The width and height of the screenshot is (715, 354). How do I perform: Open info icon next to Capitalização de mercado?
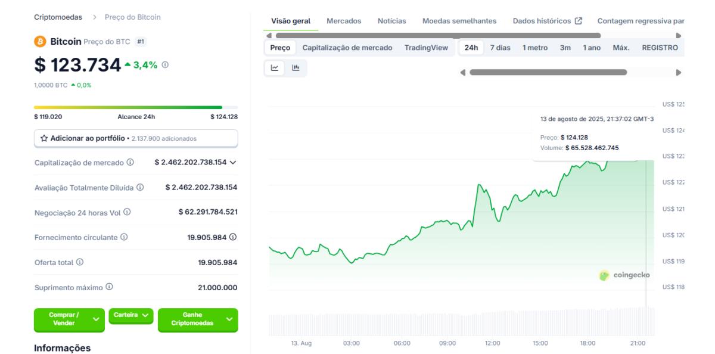tap(130, 162)
